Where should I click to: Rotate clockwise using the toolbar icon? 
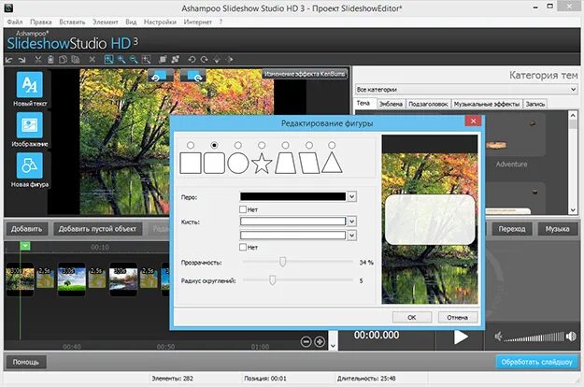pyautogui.click(x=204, y=59)
